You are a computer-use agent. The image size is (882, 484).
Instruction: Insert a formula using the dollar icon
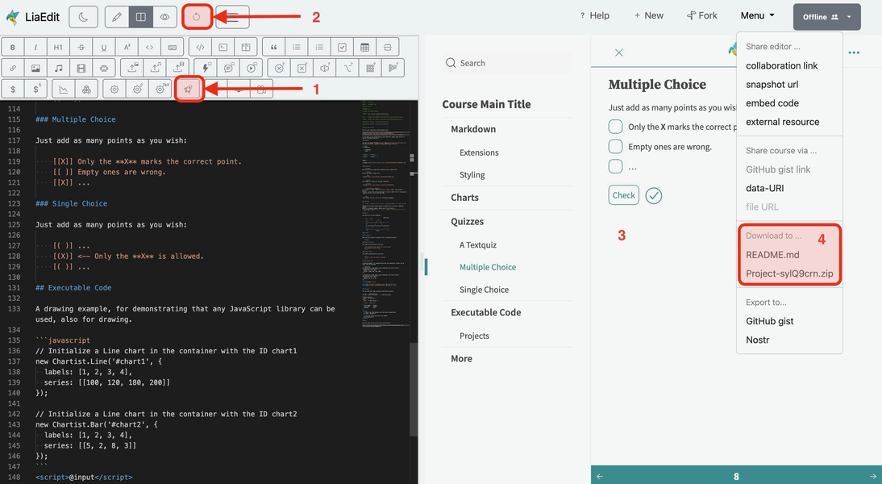(13, 89)
